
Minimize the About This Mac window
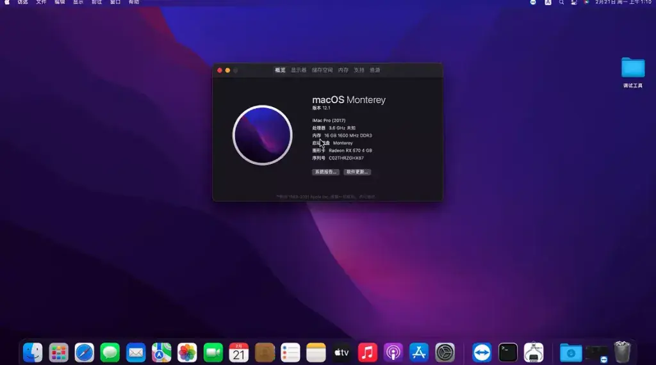[x=227, y=70]
